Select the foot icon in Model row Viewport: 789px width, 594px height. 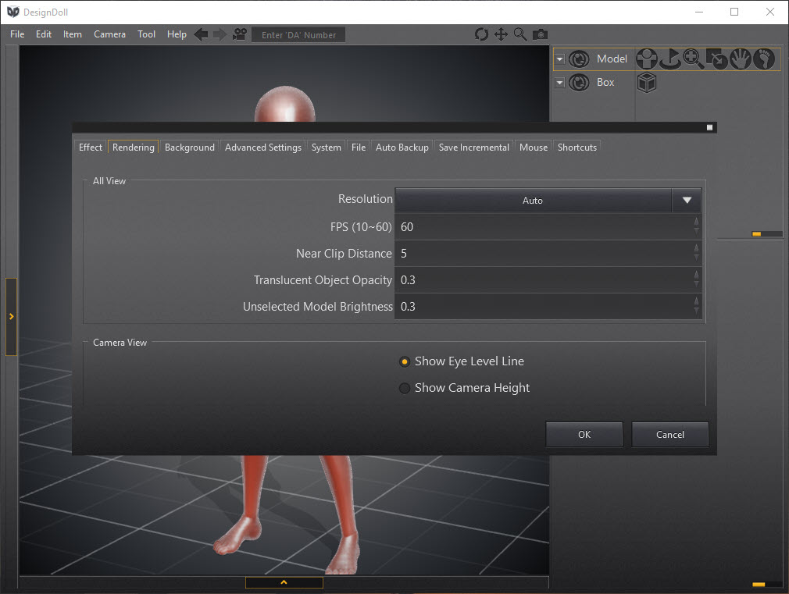765,59
